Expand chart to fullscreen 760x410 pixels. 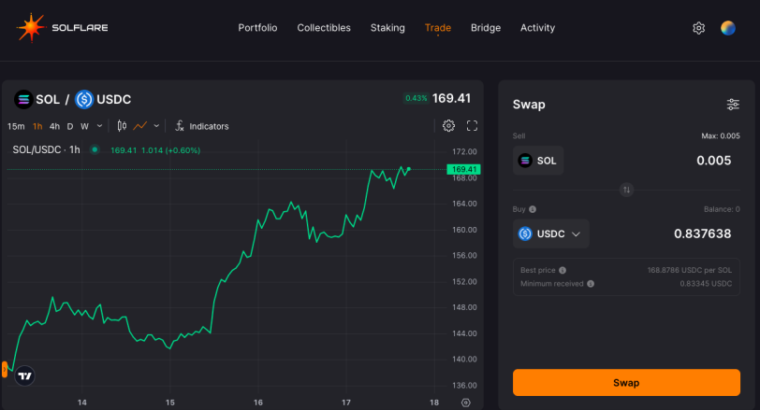pyautogui.click(x=472, y=126)
